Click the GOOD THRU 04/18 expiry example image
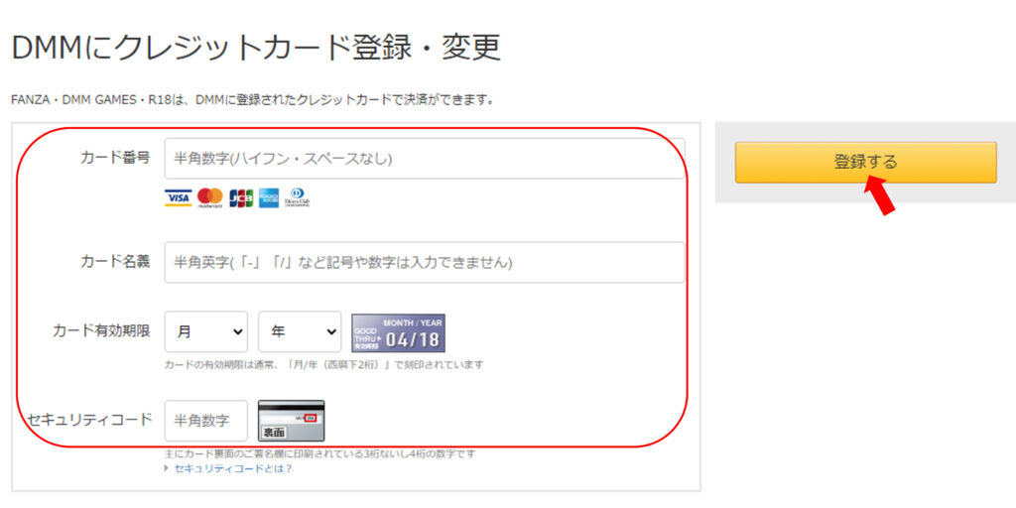1016x508 pixels. [398, 333]
